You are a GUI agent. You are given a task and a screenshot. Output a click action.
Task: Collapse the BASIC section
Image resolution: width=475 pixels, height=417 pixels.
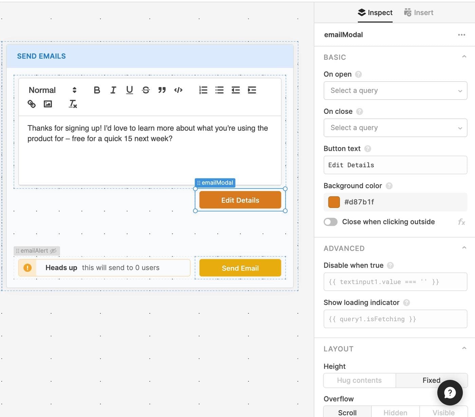464,57
